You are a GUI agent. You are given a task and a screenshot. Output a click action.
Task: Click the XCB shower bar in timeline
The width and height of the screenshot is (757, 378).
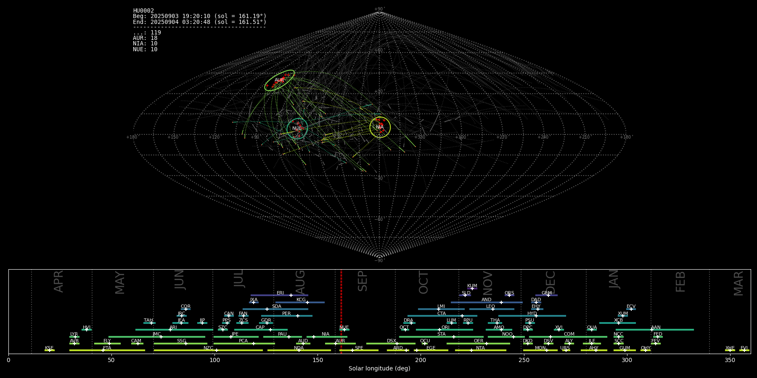[617, 323]
